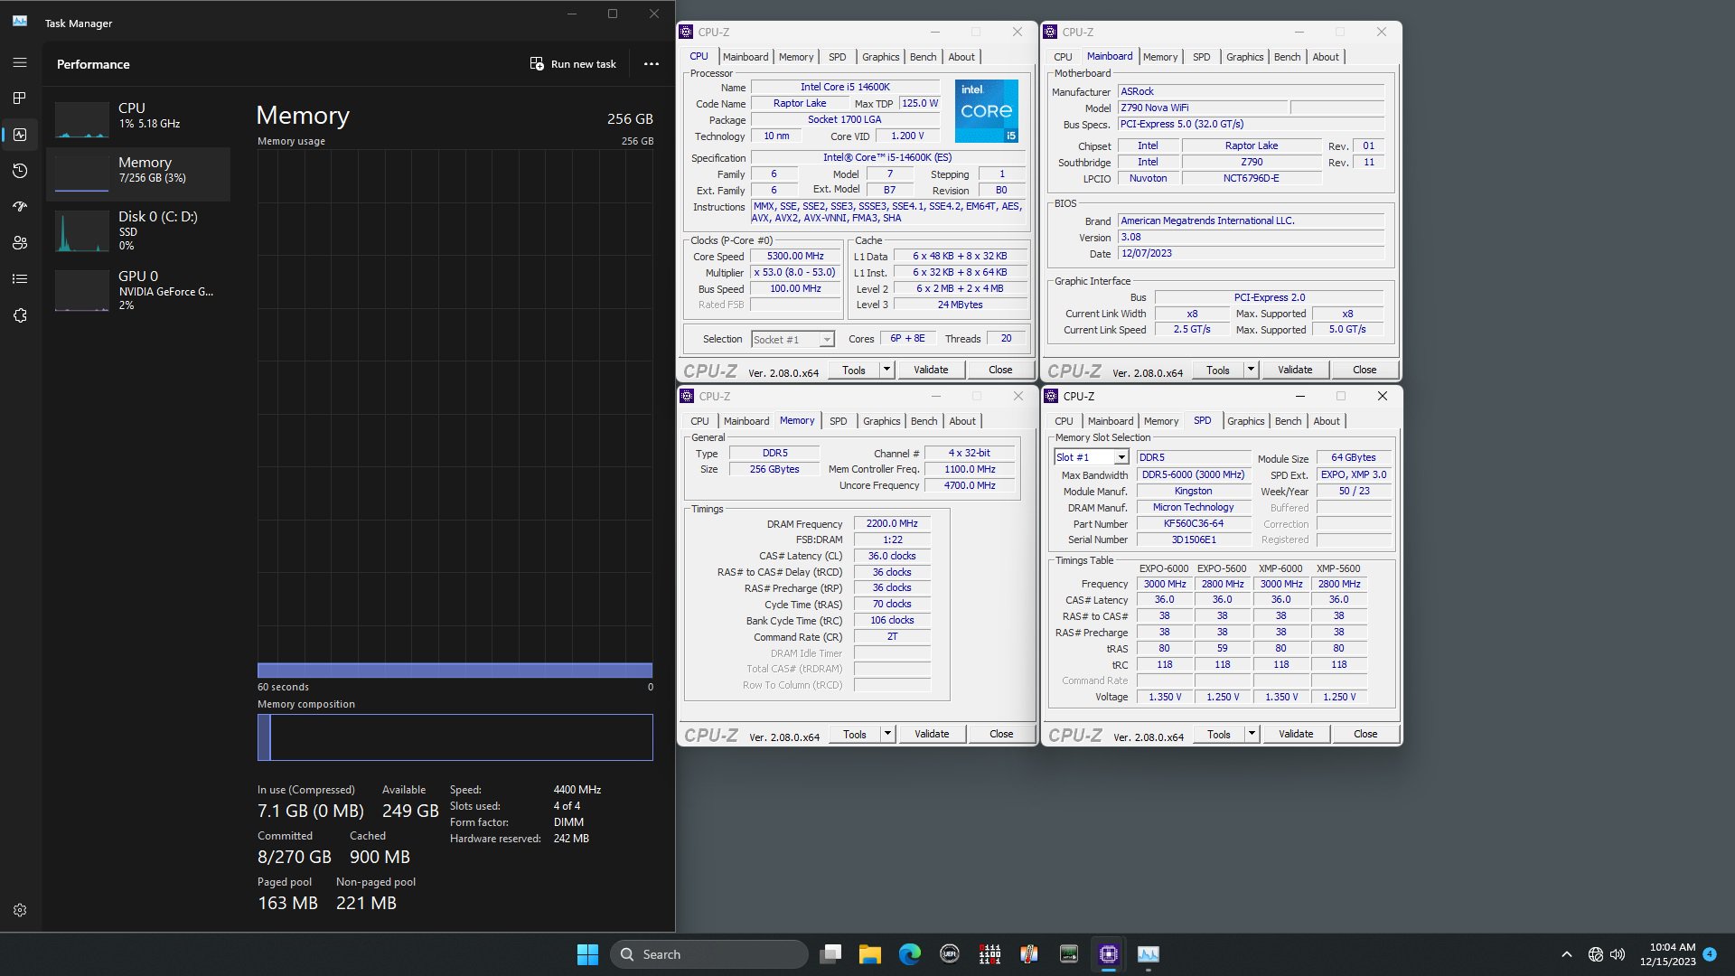Open Validate in lower CPU-Z window
Image resolution: width=1735 pixels, height=976 pixels.
(x=931, y=733)
